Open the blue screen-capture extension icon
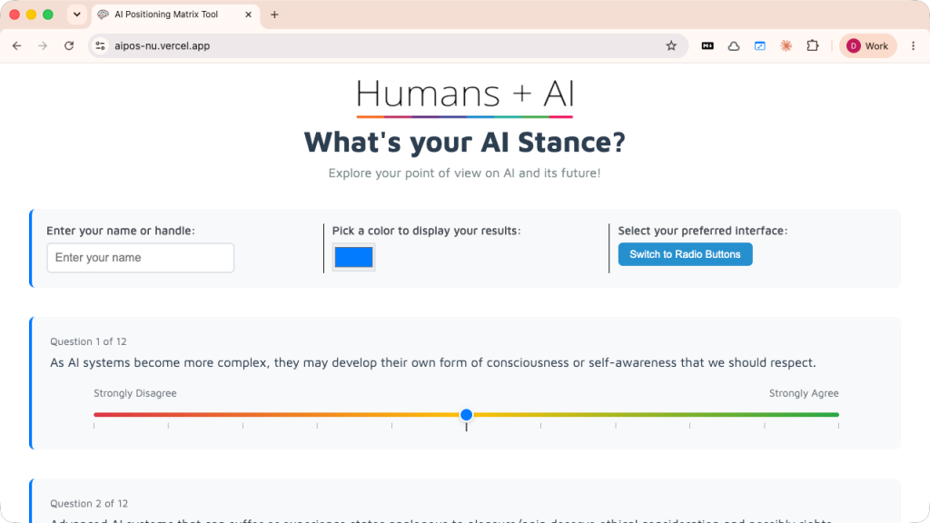The height and width of the screenshot is (523, 930). 760,45
